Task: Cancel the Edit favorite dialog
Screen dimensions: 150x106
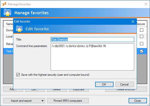Action: coord(125,84)
